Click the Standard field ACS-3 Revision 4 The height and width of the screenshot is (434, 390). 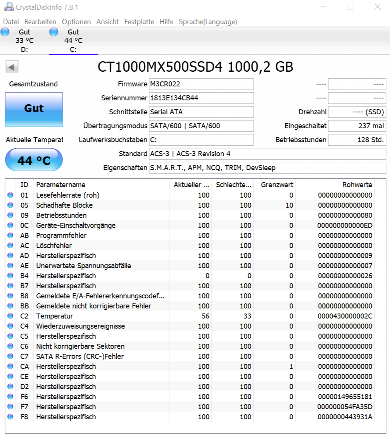point(267,153)
